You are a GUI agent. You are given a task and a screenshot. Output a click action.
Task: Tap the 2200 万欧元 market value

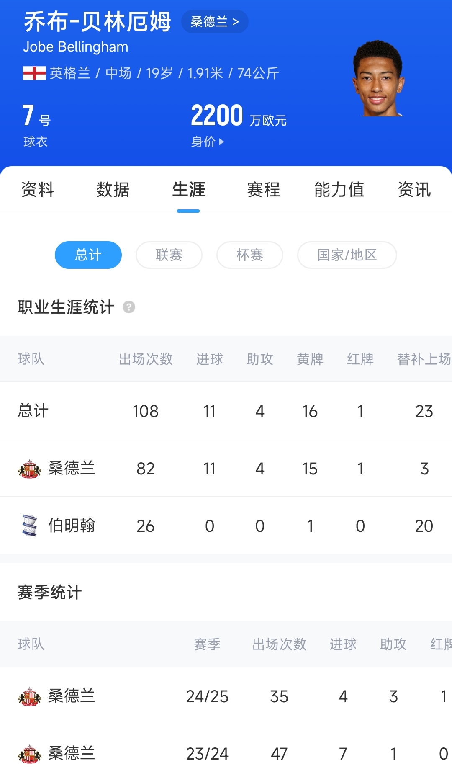coord(239,116)
